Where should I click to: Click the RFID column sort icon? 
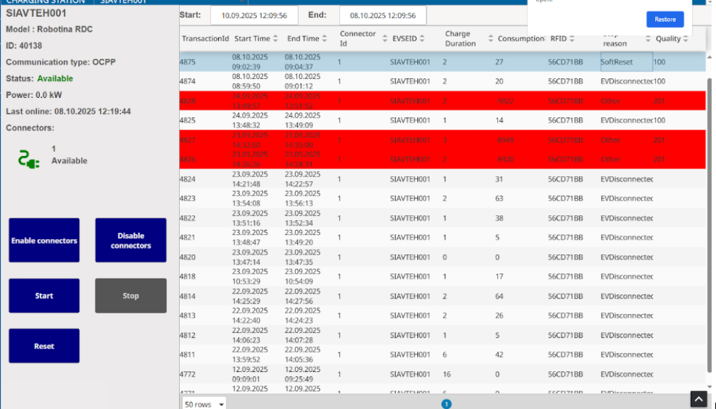point(573,38)
